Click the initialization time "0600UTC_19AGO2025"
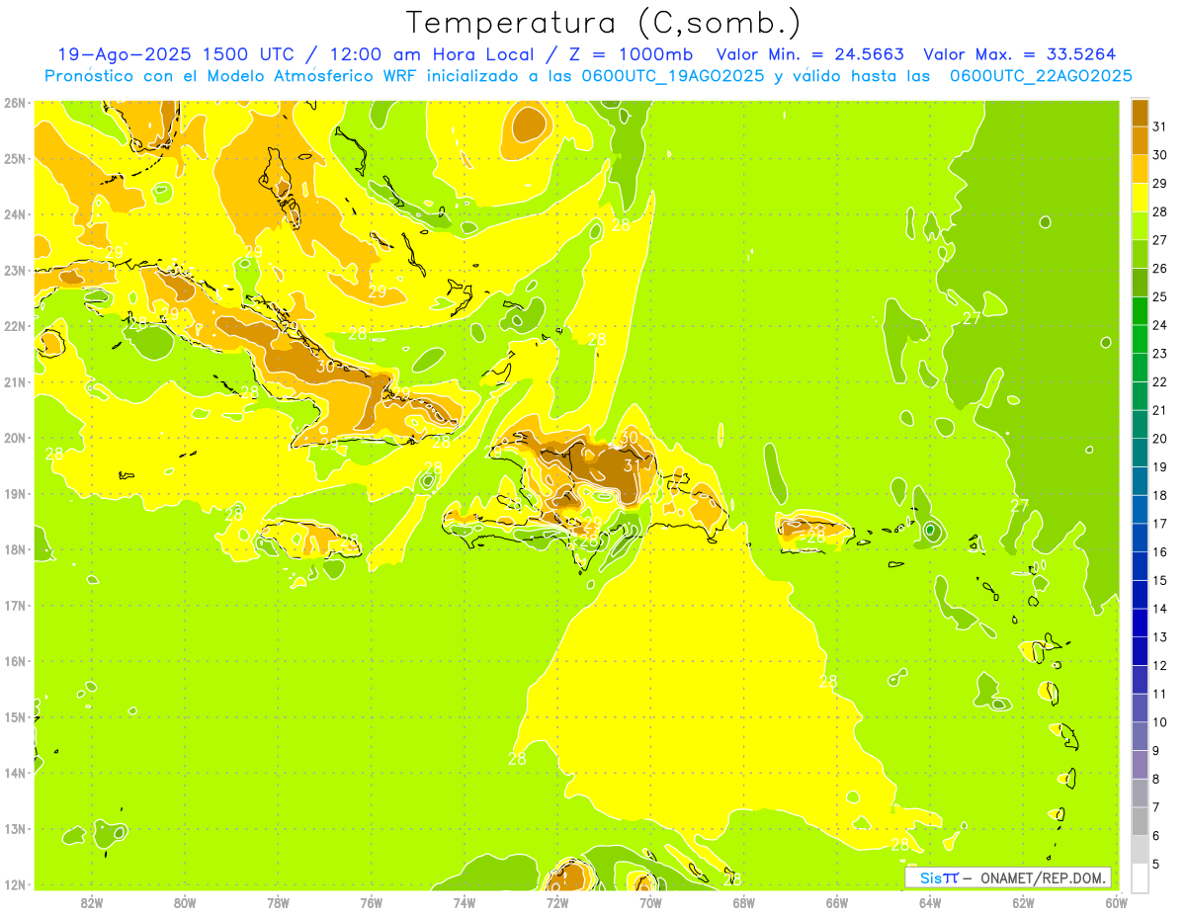The image size is (1186, 916). [x=672, y=76]
